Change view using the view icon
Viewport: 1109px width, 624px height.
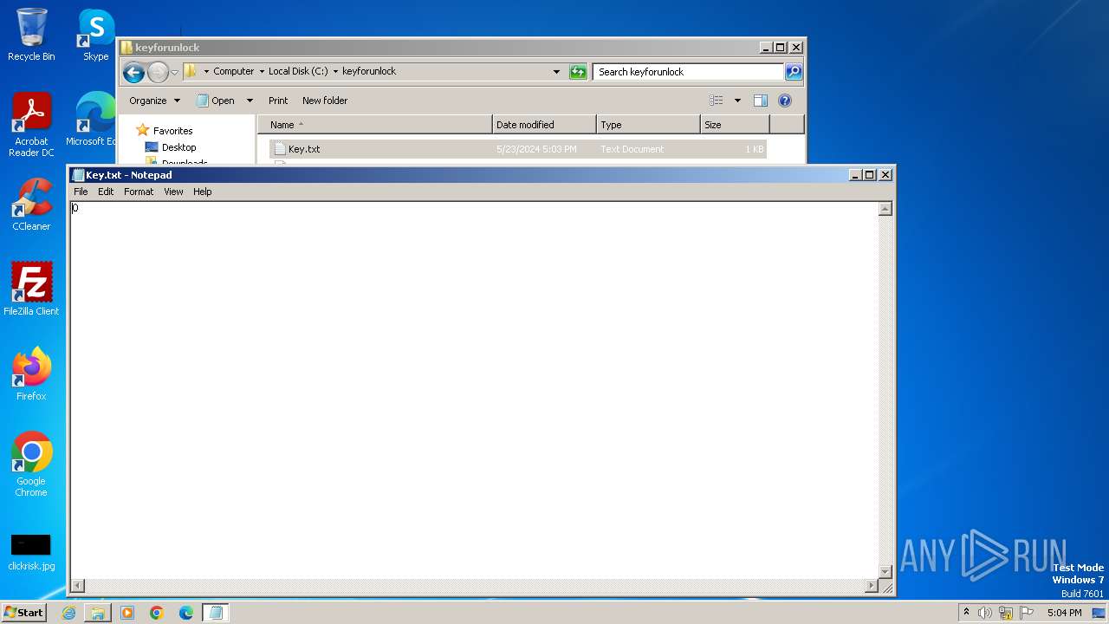click(717, 101)
